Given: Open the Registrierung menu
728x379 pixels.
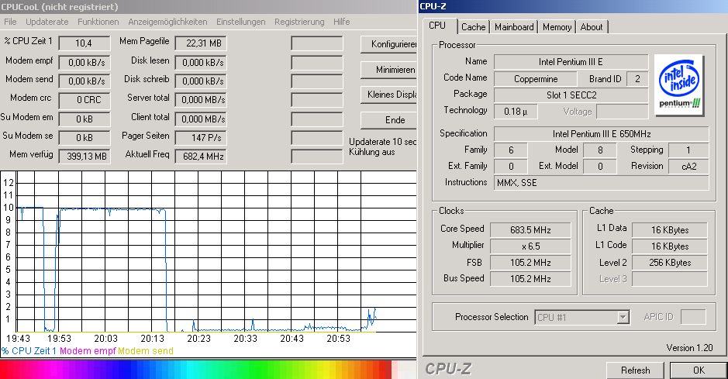Looking at the screenshot, I should tap(299, 22).
